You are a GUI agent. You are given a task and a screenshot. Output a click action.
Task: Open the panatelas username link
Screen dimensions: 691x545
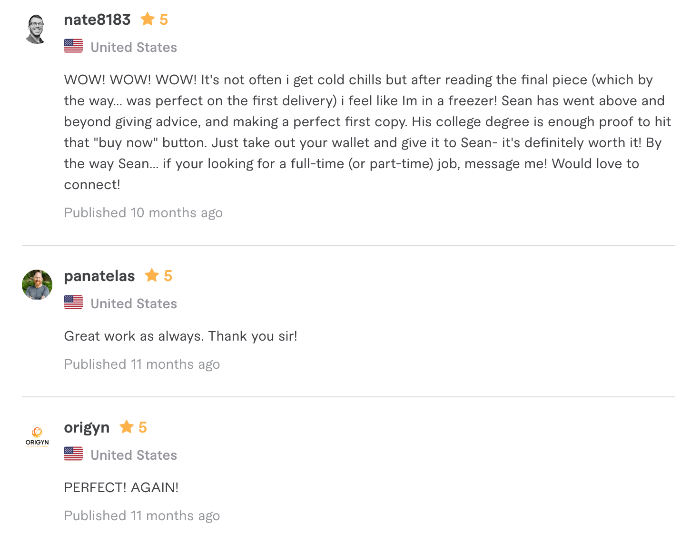tap(99, 276)
